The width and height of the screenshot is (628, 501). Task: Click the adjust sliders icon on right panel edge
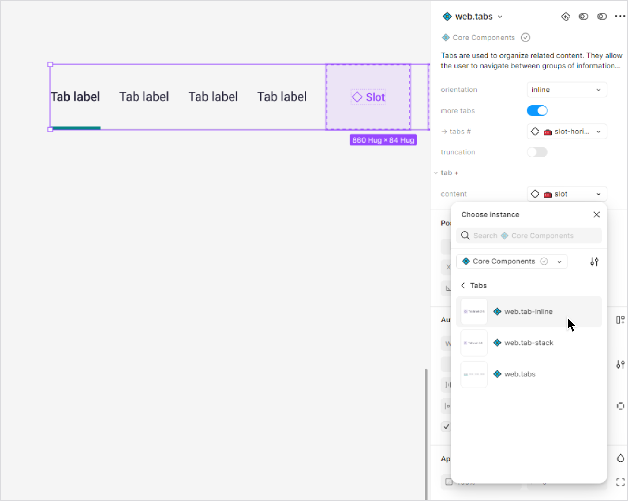(620, 365)
